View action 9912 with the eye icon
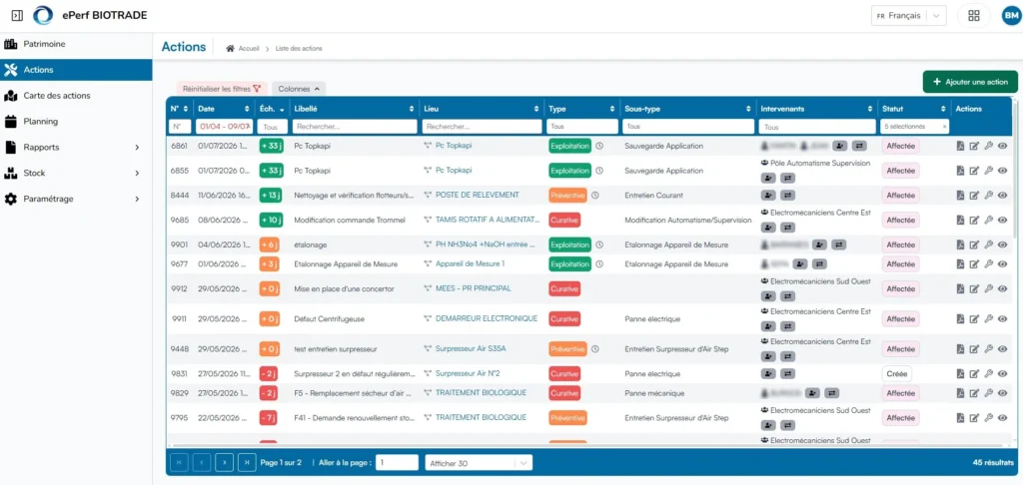The width and height of the screenshot is (1023, 485). [x=1003, y=288]
